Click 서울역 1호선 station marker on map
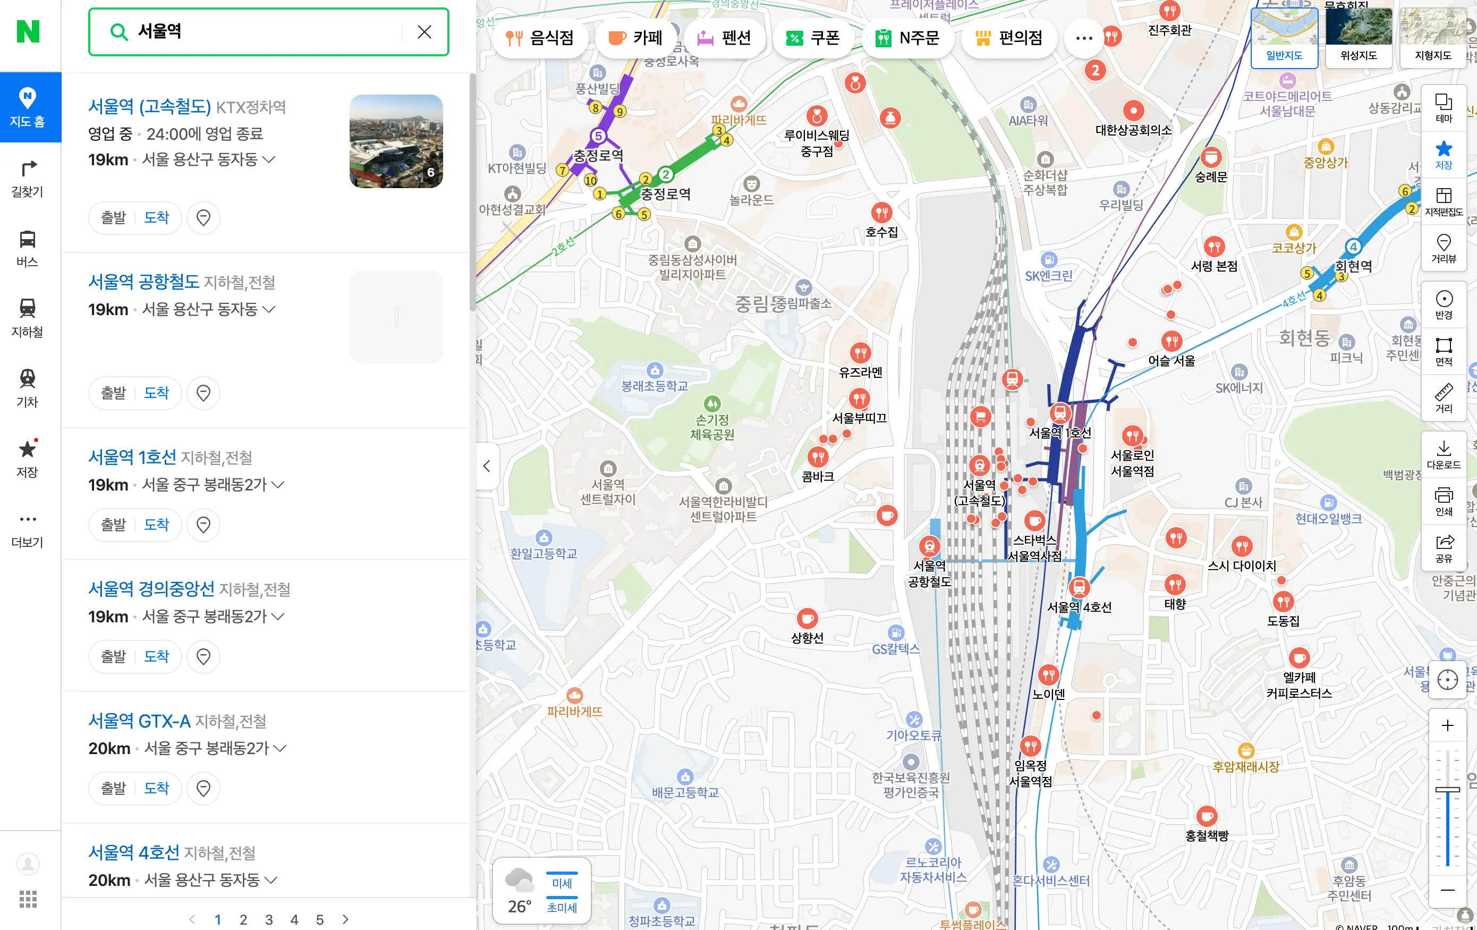The image size is (1477, 930). (1060, 414)
